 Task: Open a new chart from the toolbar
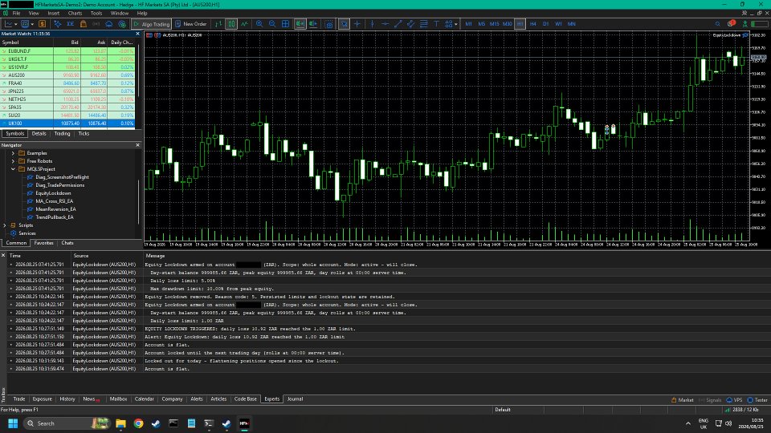[x=8, y=23]
